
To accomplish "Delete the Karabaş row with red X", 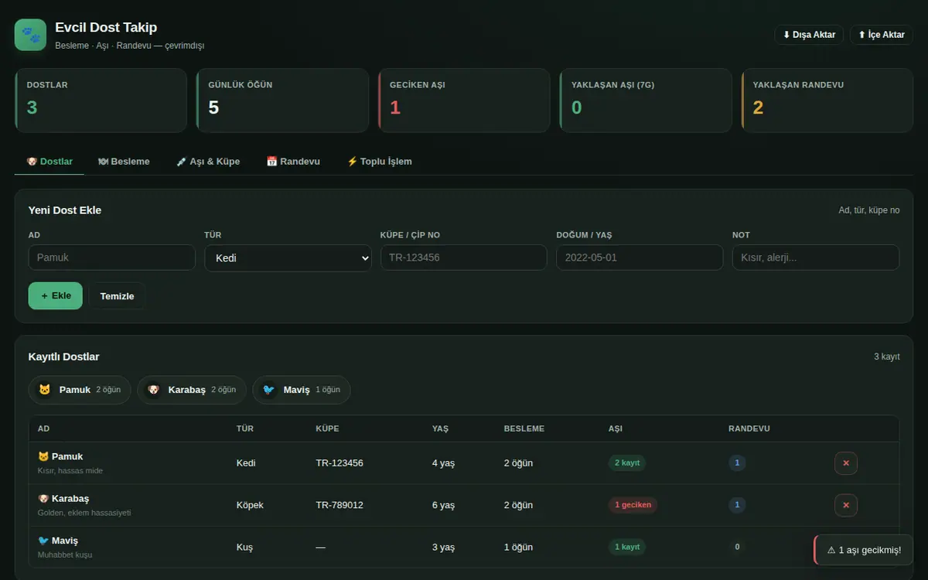I will point(845,505).
